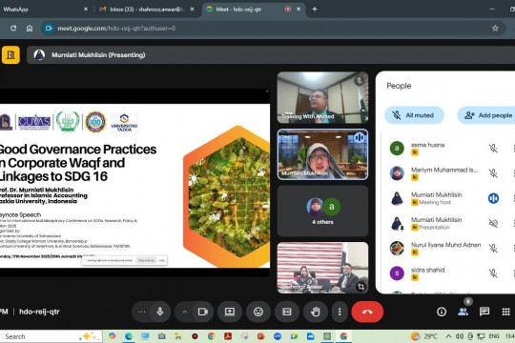Click camera permission icon in address bar

click(x=49, y=29)
